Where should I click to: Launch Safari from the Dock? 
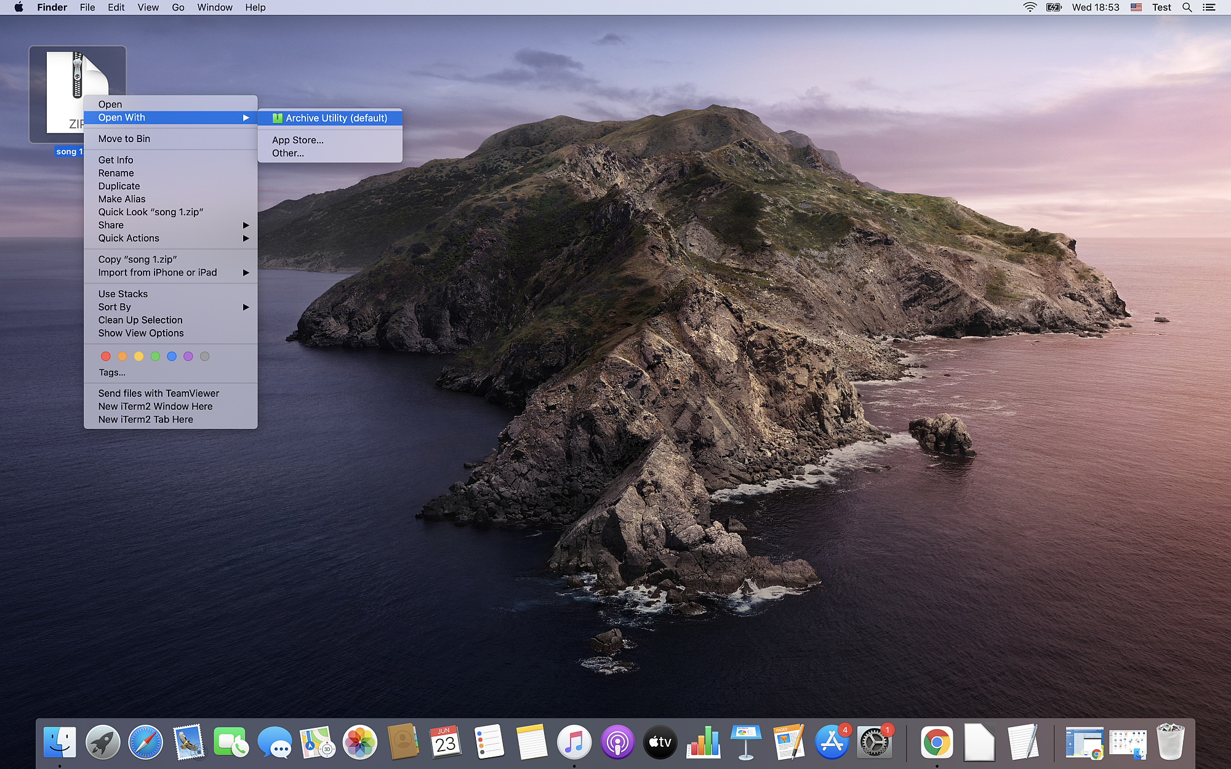pyautogui.click(x=146, y=743)
